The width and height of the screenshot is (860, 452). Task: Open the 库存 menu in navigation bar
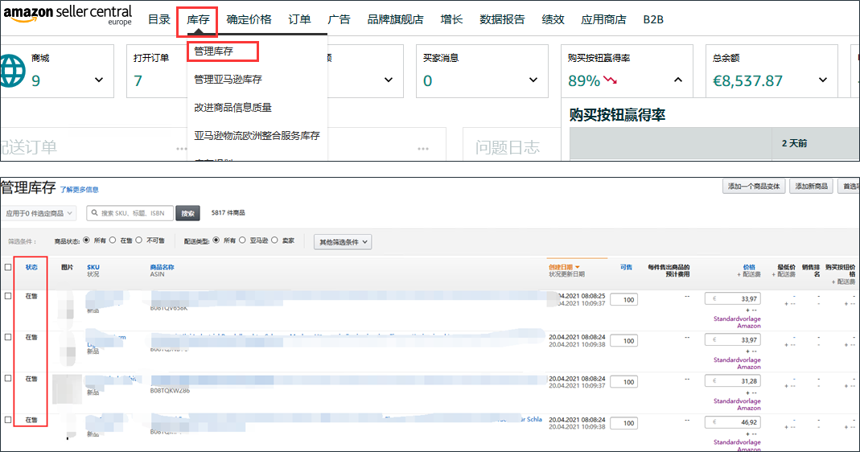(x=198, y=19)
